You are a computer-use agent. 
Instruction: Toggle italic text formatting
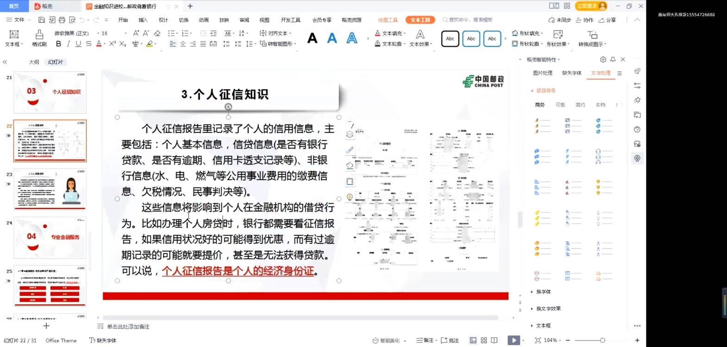click(69, 44)
